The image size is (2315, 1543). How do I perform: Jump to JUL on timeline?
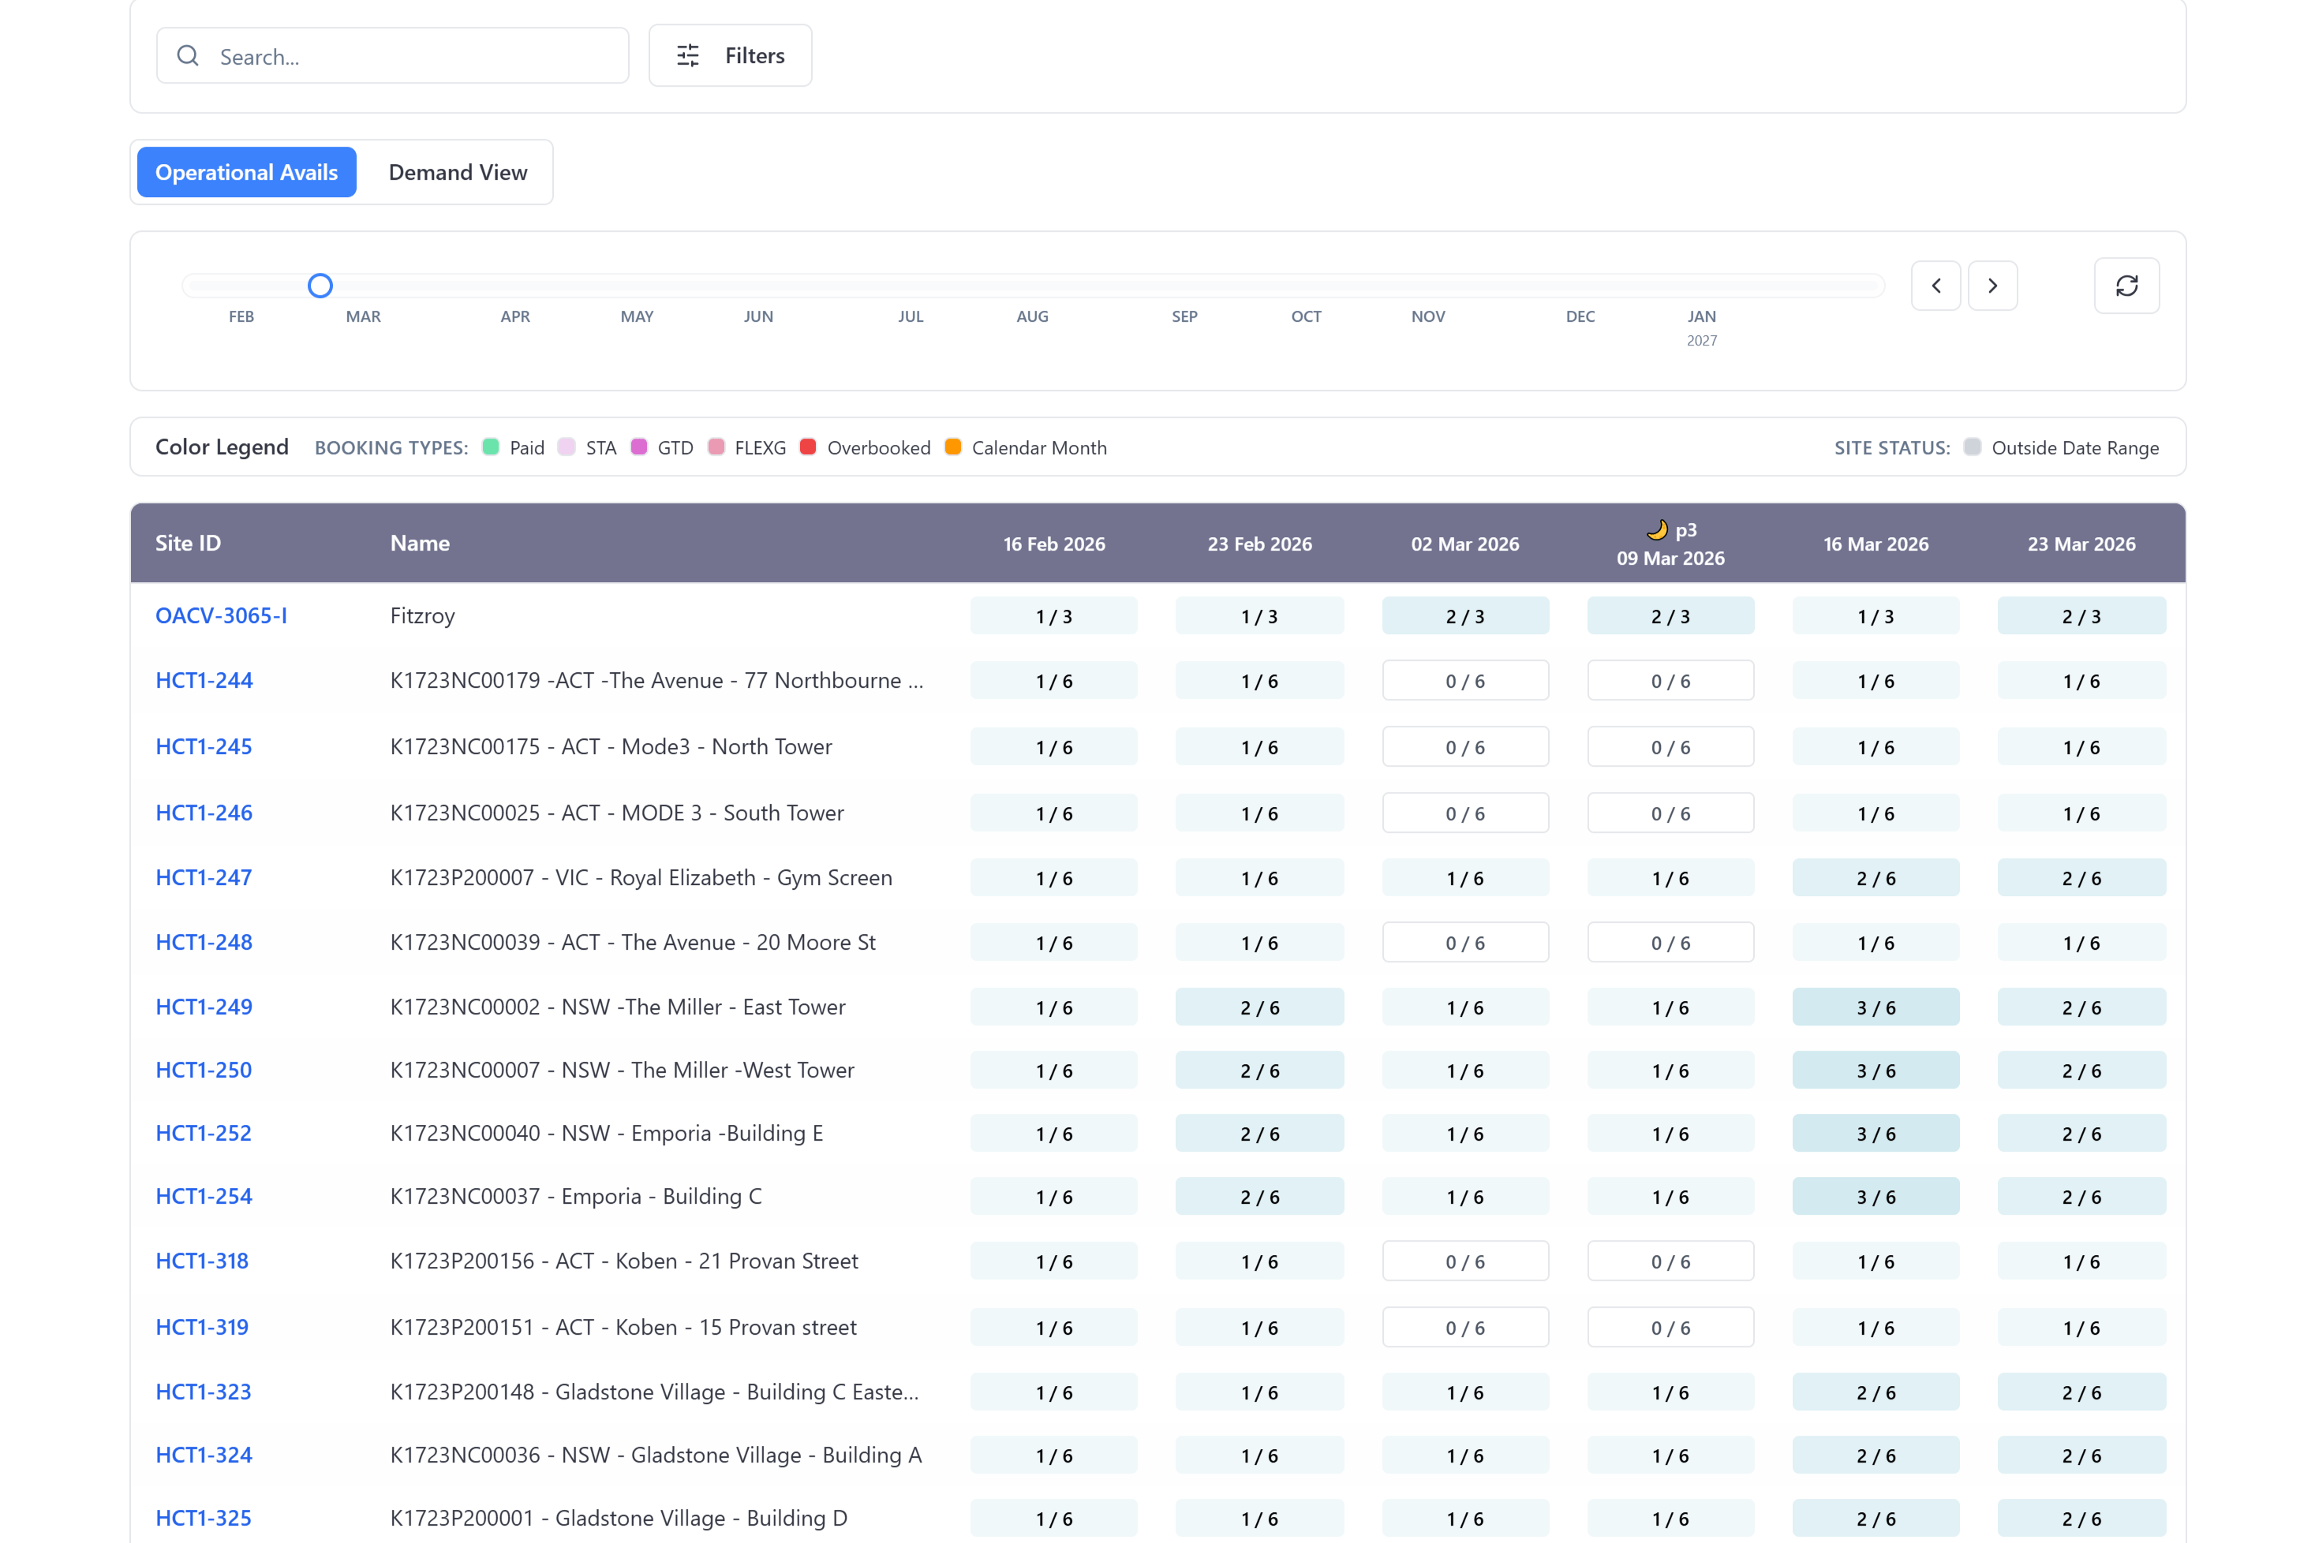(911, 316)
